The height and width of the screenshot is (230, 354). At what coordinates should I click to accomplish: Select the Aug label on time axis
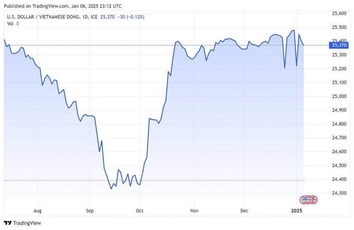[37, 211]
